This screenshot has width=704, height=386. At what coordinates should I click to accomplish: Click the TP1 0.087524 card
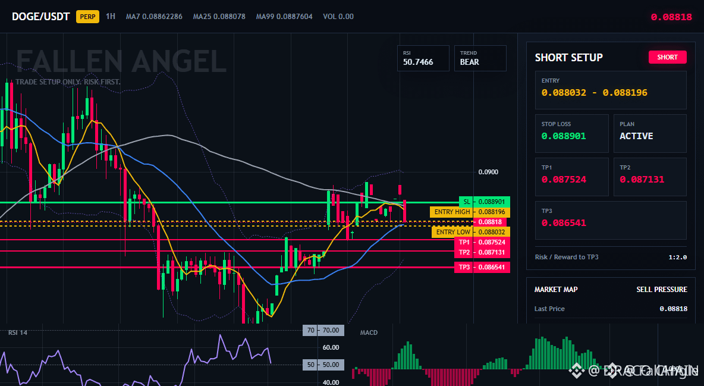(571, 177)
